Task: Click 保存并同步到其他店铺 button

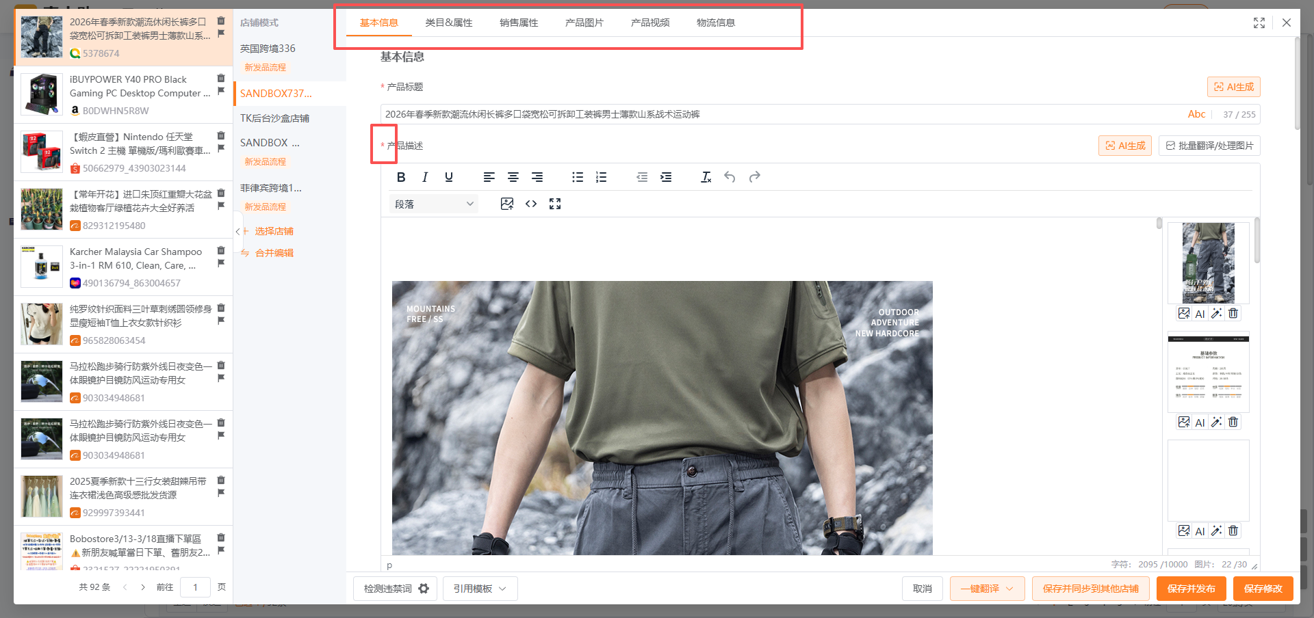Action: tap(1091, 589)
